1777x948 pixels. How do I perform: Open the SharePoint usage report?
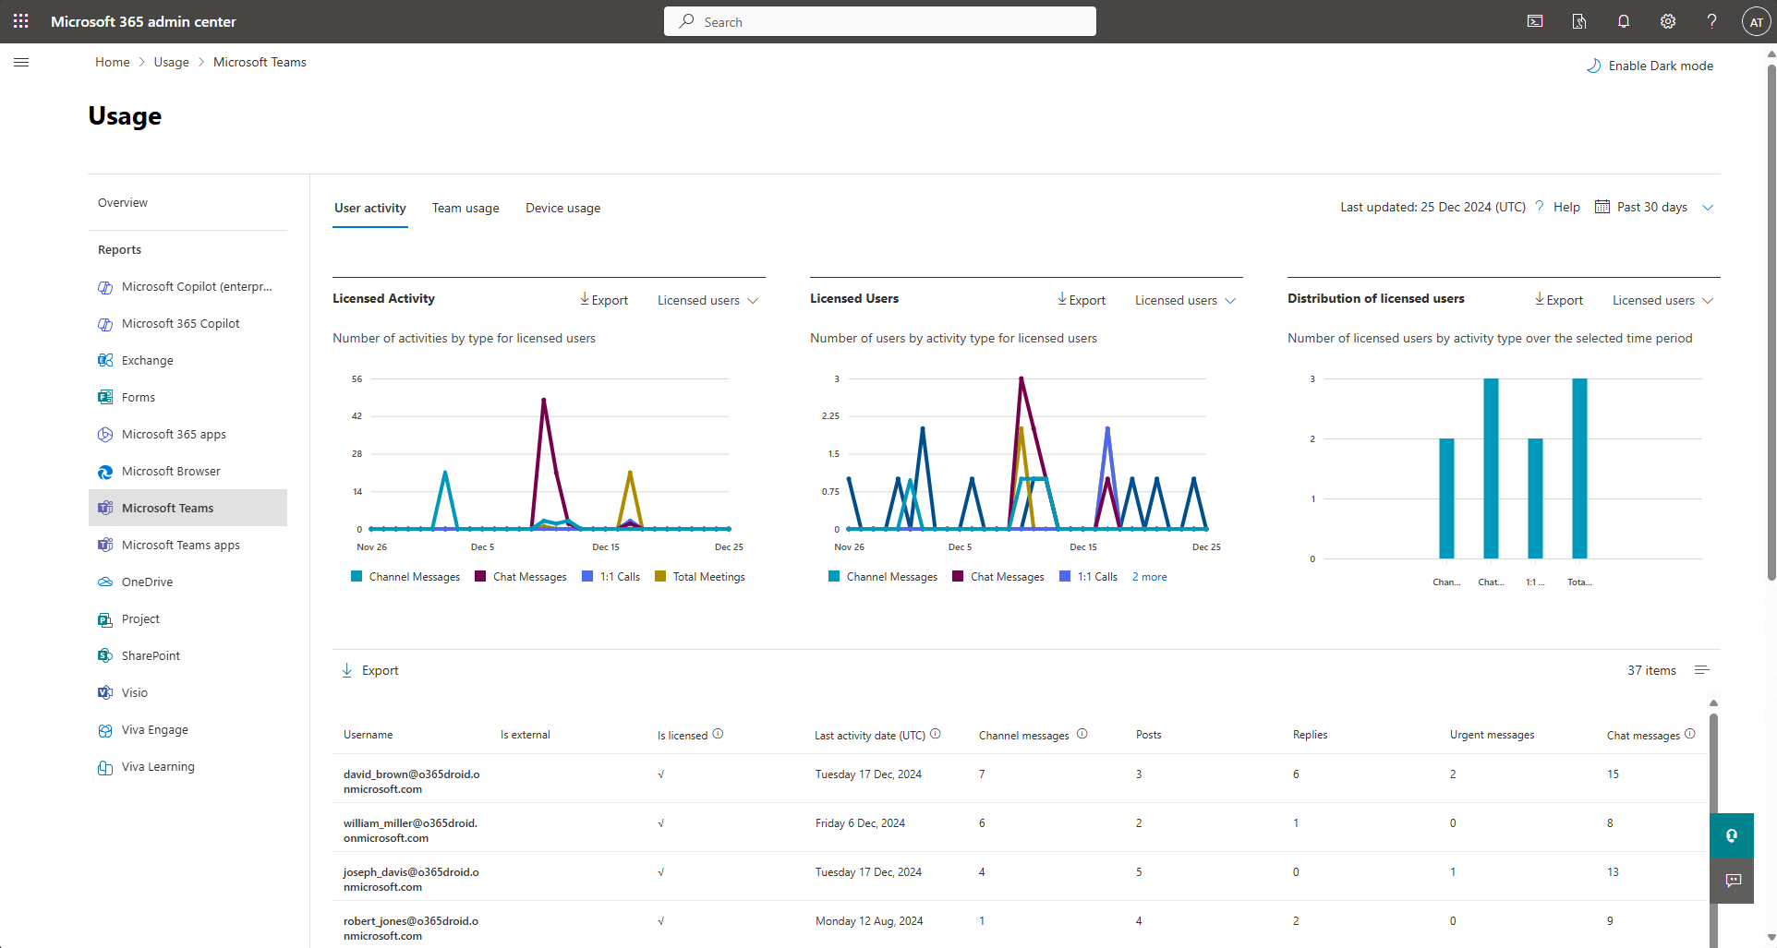pyautogui.click(x=151, y=655)
